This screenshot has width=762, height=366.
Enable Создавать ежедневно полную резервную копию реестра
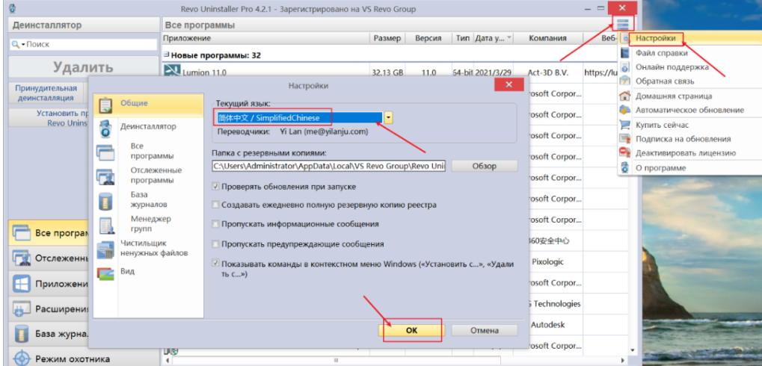(x=215, y=205)
